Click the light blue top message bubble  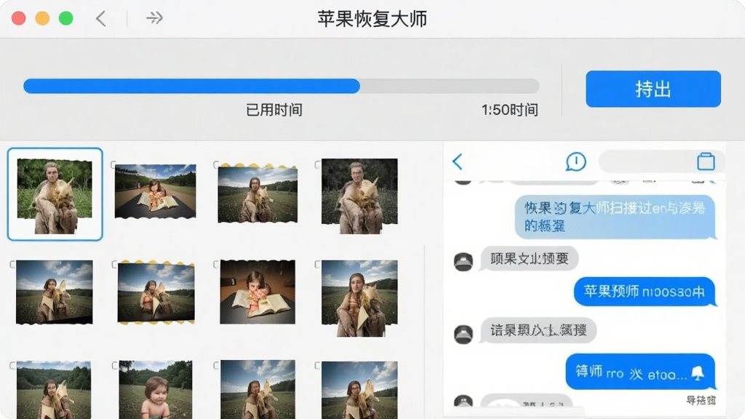tap(615, 217)
